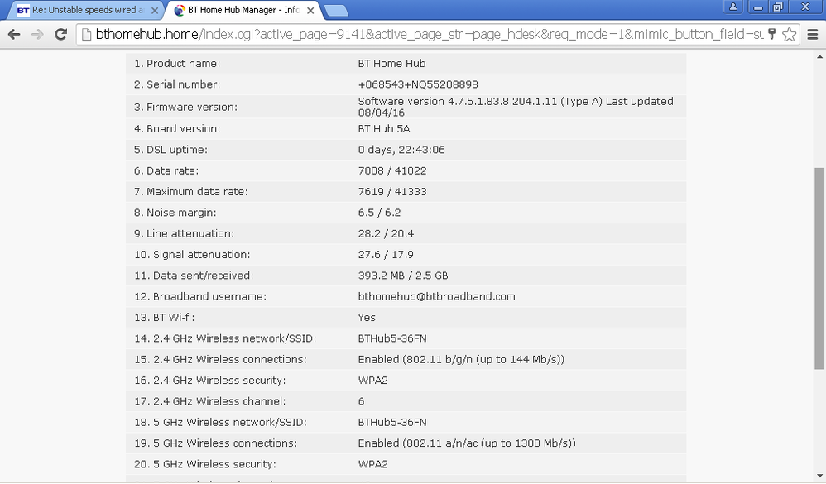Switch to the 'Re: Unstable speeds wired' tab

point(84,10)
